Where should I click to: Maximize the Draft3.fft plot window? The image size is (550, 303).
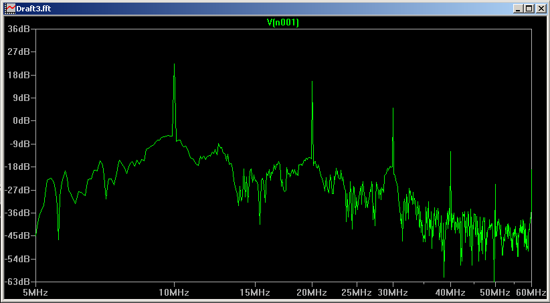tap(528, 8)
